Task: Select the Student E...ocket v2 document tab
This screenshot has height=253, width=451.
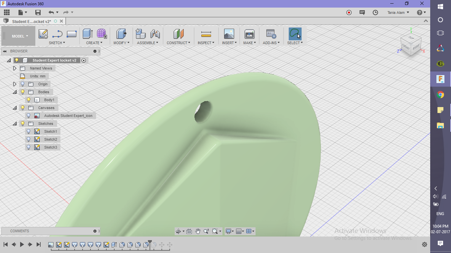Action: 31,21
